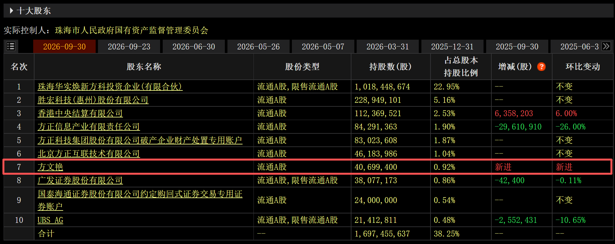Click the 名次 column header
Viewport: 615px width, 244px height.
[19, 67]
